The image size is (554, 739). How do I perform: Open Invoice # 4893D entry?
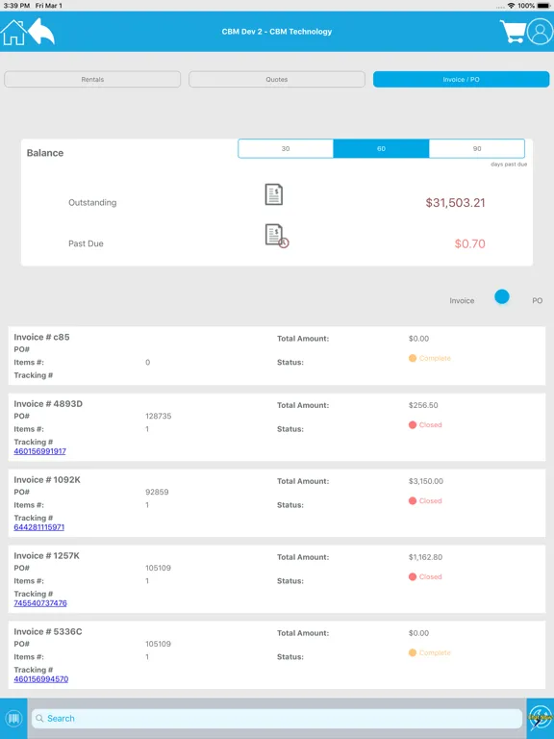tap(277, 427)
